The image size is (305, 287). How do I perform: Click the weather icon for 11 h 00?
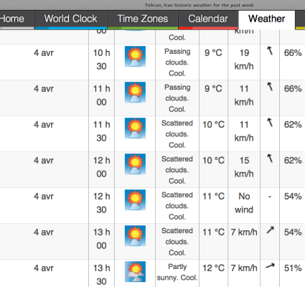point(135,92)
